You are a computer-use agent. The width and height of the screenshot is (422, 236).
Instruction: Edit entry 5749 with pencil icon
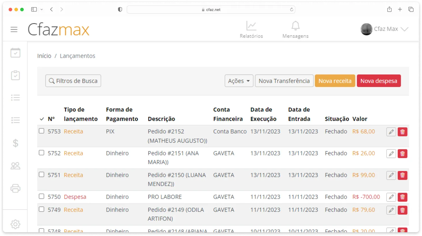391,210
